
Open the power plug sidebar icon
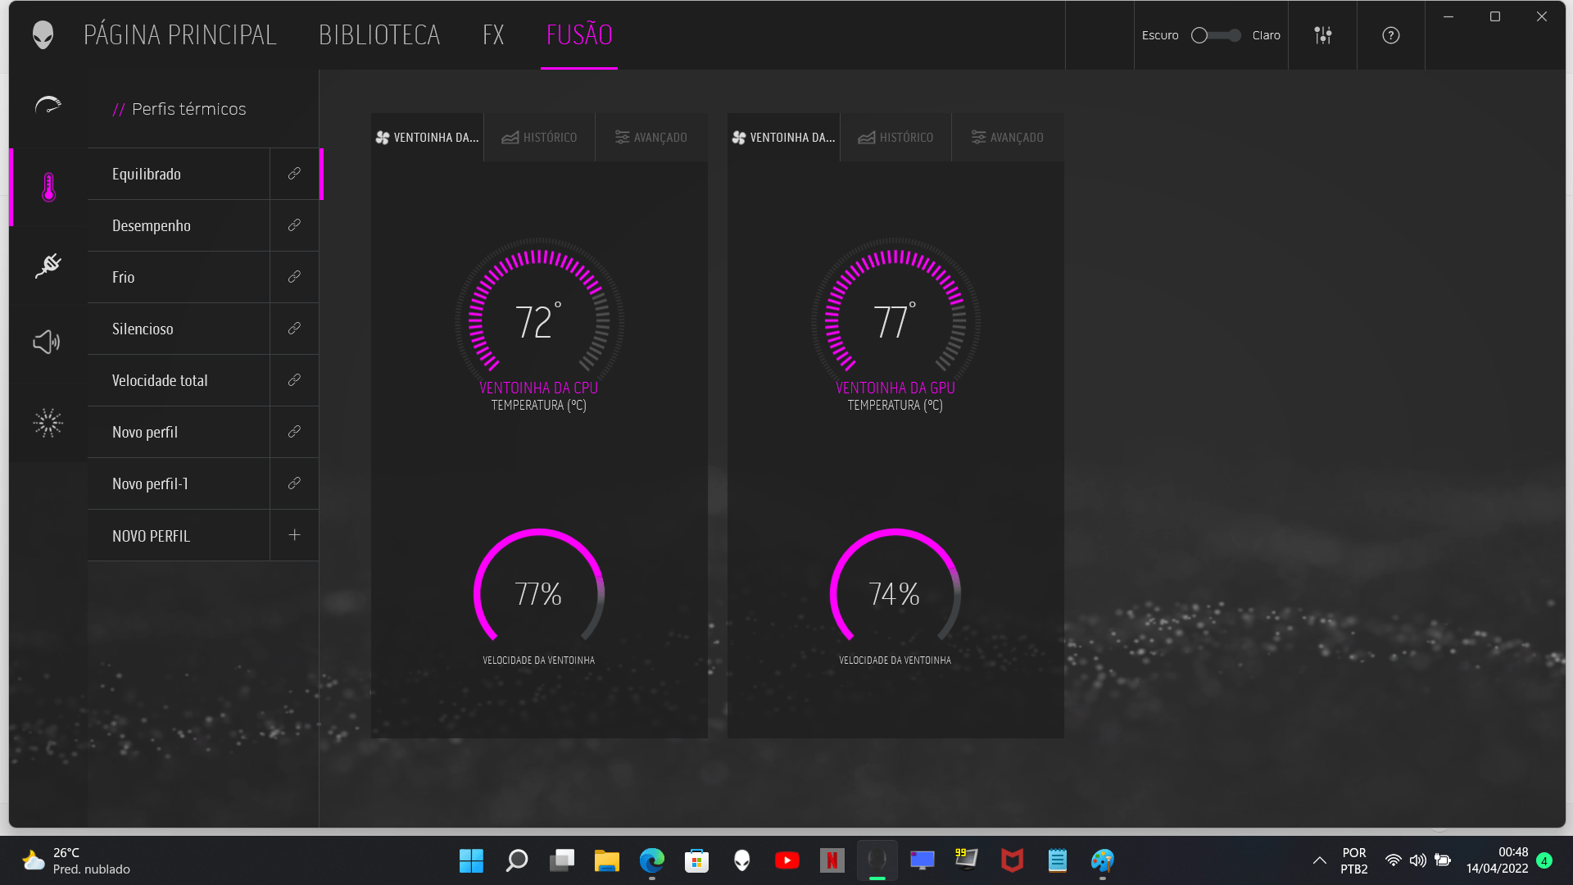coord(48,265)
